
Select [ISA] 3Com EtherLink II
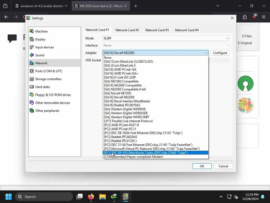pos(156,66)
